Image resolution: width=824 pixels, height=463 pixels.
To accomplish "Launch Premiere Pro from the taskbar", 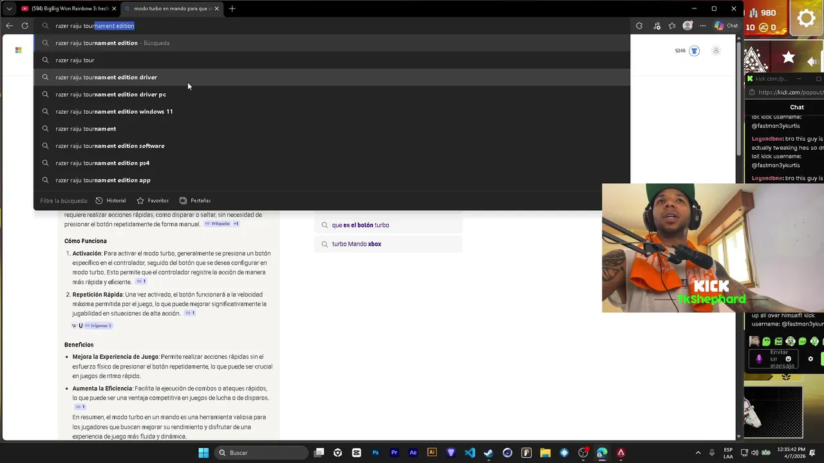I will pos(395,453).
